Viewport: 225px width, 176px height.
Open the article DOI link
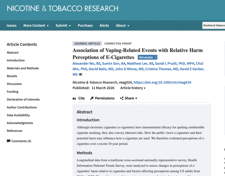tap(162, 82)
